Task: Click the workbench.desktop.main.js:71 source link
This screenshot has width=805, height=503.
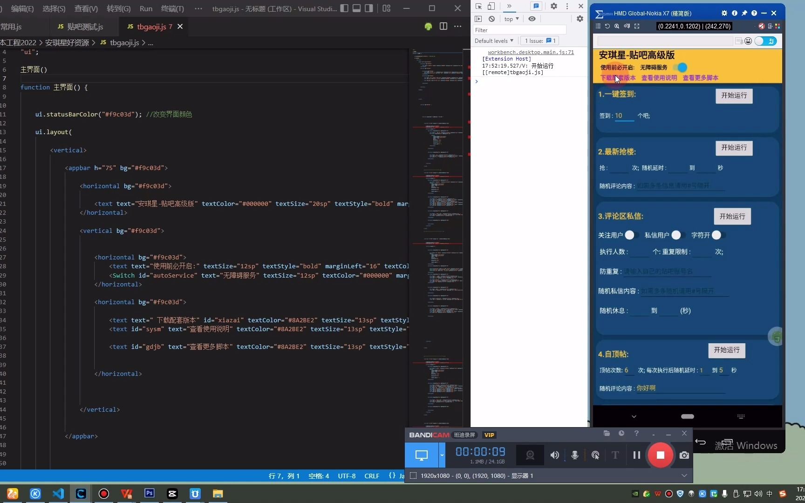Action: click(531, 52)
